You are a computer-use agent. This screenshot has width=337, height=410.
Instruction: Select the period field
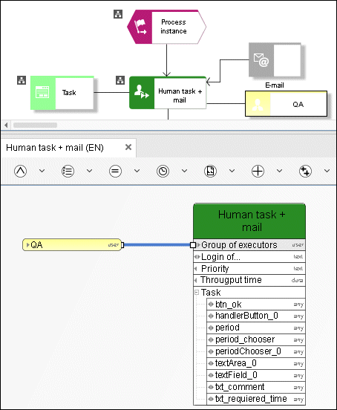(x=256, y=328)
